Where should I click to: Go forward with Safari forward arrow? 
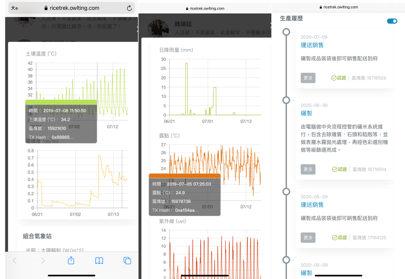coord(43,261)
